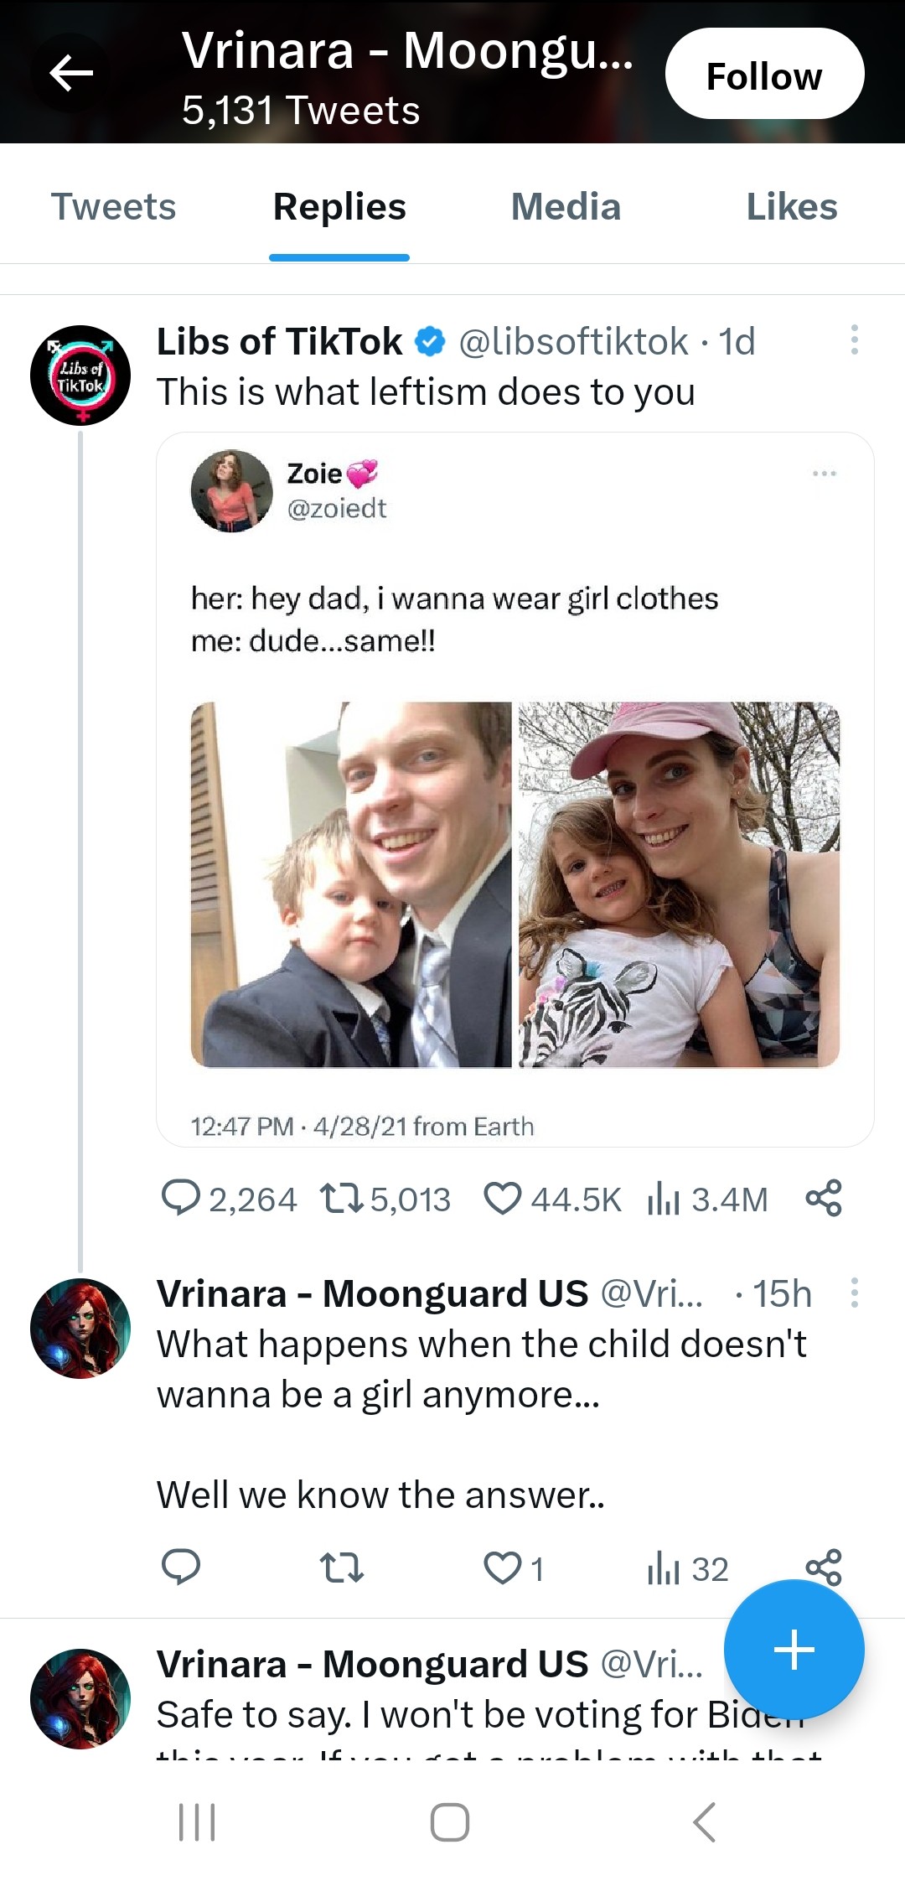Tap the Android home navigation button

(x=450, y=1821)
